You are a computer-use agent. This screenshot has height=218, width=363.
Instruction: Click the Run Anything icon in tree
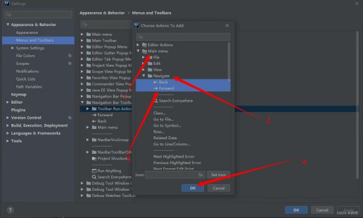coord(94,171)
